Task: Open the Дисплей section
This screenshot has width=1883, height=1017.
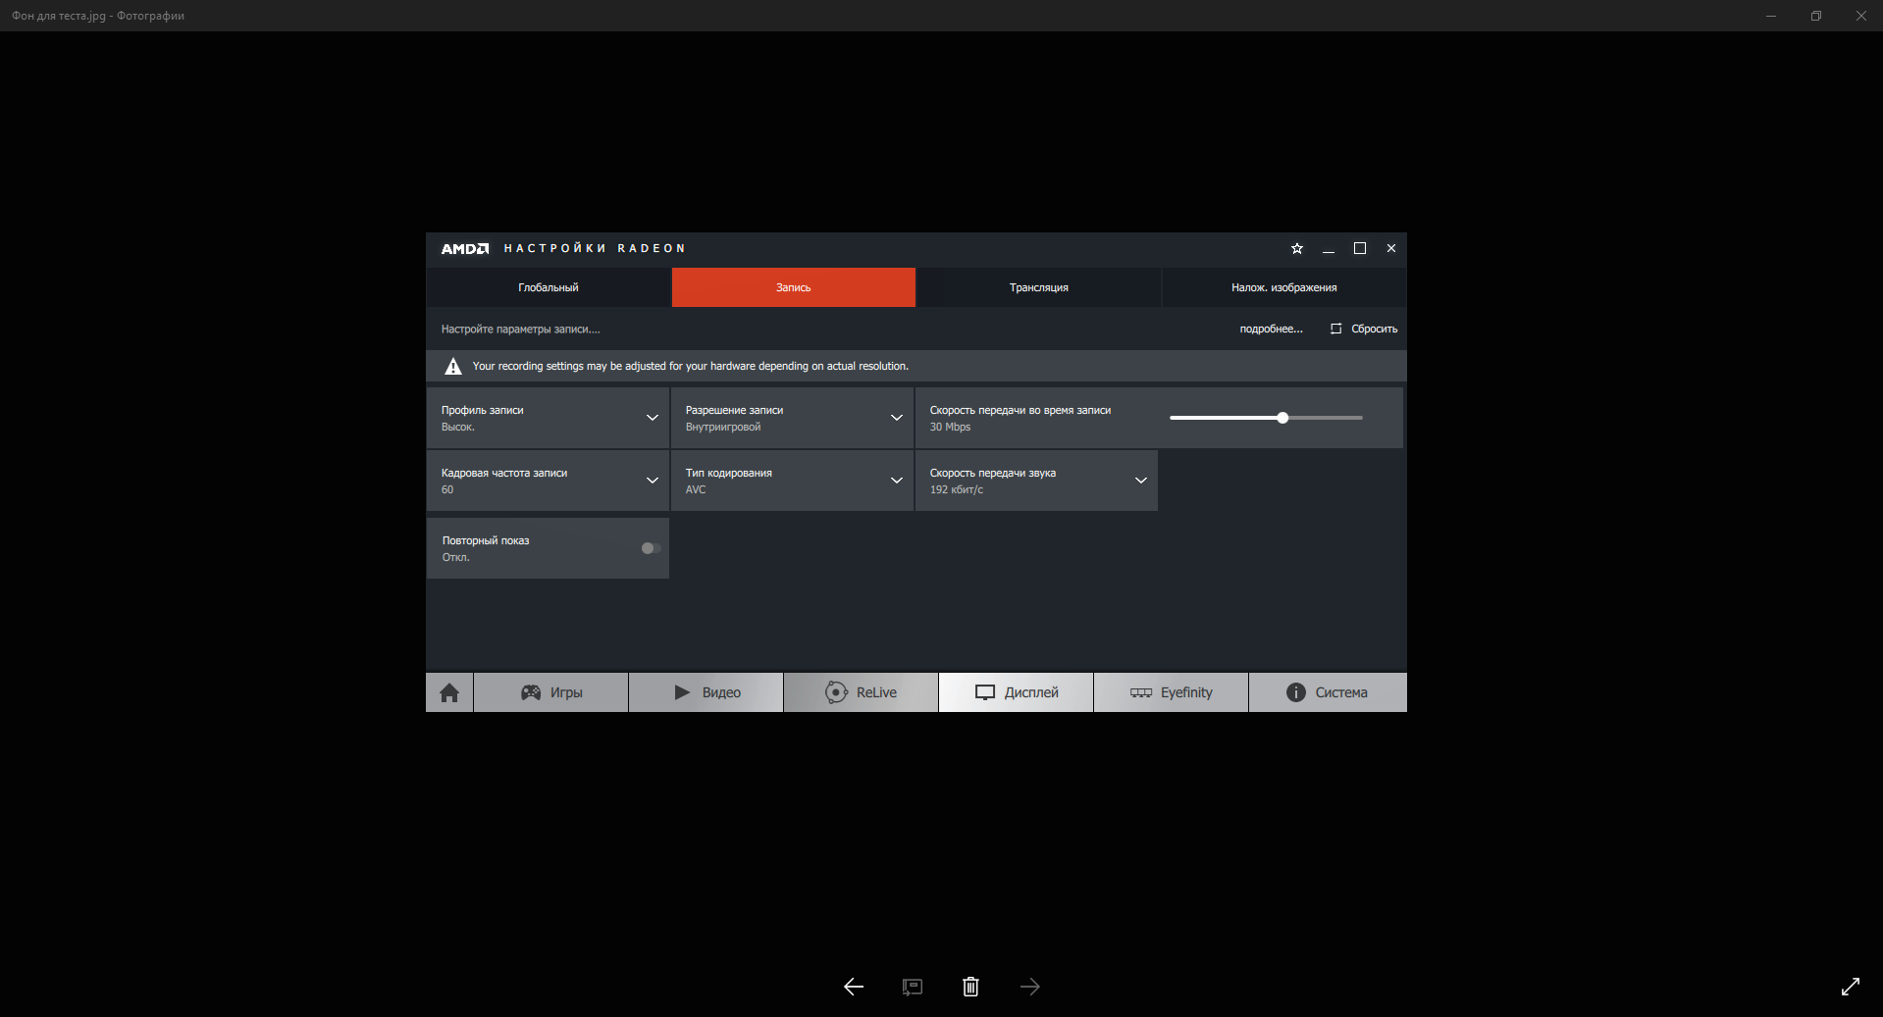Action: coord(1017,692)
